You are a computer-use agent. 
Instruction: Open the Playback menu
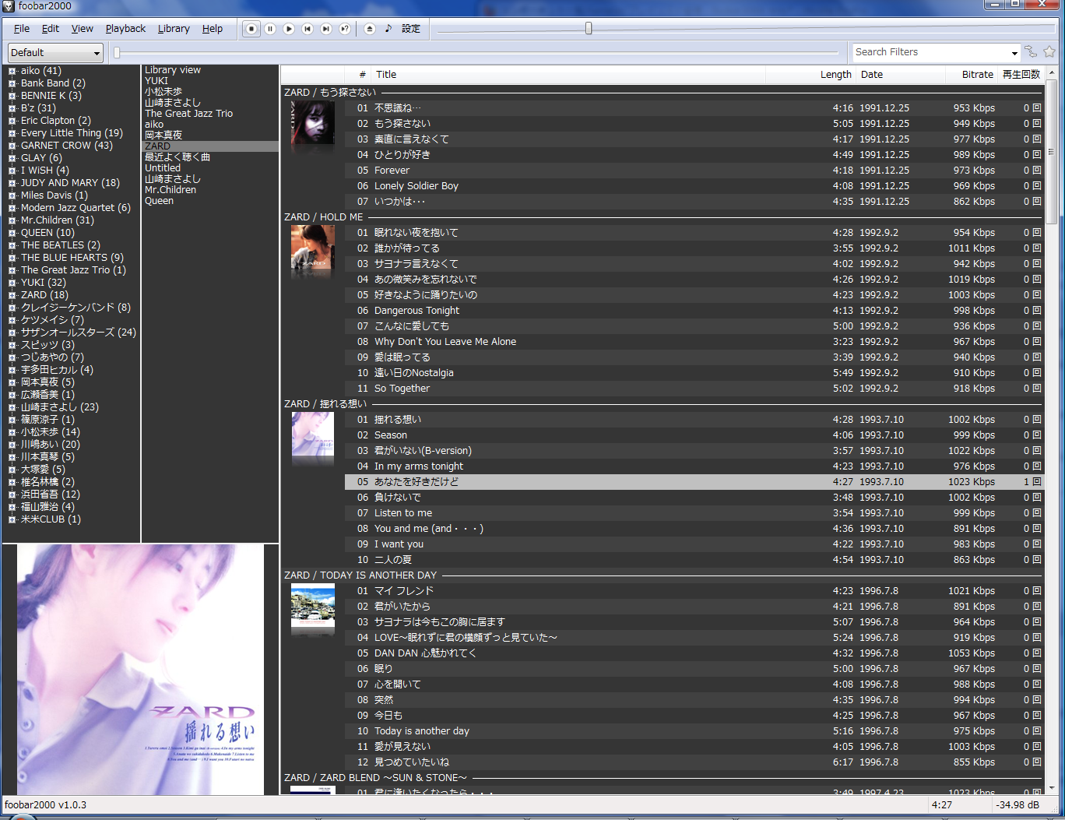[125, 29]
